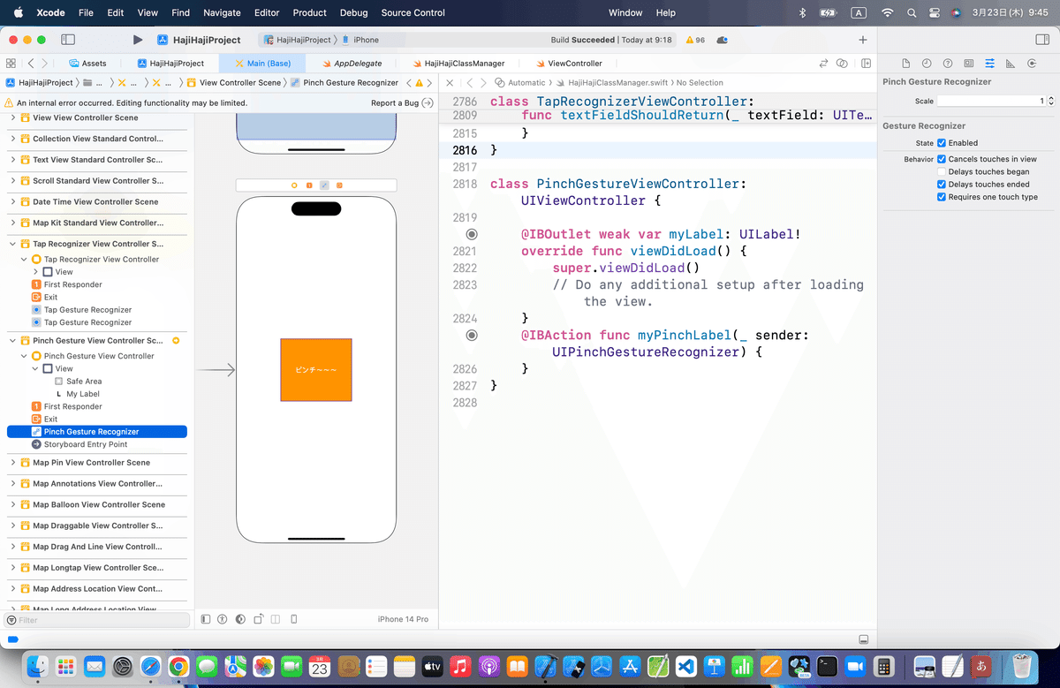Toggle the Enabled state checkbox
The width and height of the screenshot is (1060, 688).
pyautogui.click(x=942, y=142)
